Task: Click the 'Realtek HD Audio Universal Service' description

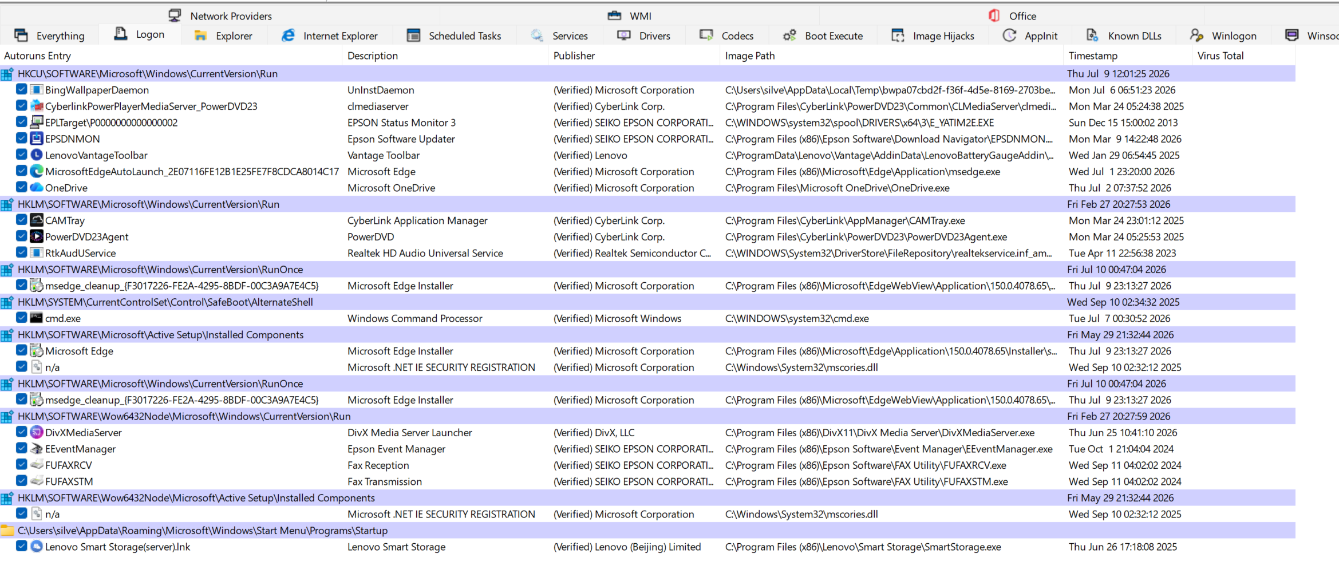Action: pyautogui.click(x=425, y=253)
